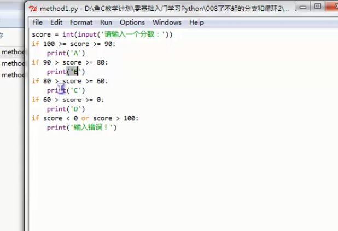This screenshot has height=231, width=338.
Task: Click the line 'if 90 > score >= 80:'
Action: (70, 62)
